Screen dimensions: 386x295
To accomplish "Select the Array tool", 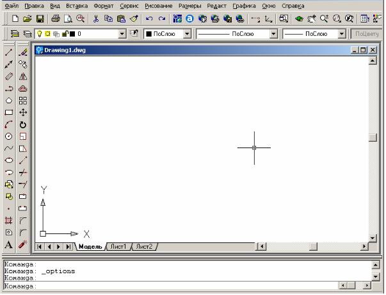I will [23, 101].
